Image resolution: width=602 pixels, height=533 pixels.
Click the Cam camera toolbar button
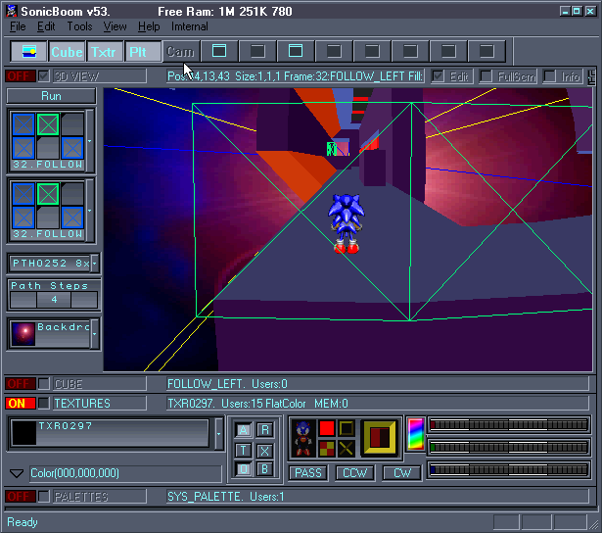(x=180, y=52)
